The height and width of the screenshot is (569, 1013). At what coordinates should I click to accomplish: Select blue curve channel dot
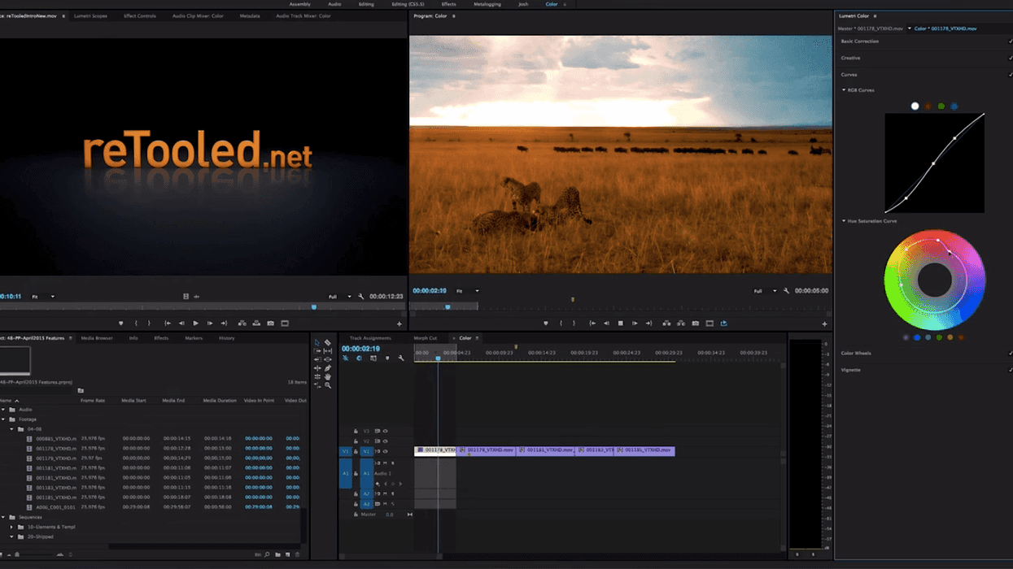pos(954,106)
